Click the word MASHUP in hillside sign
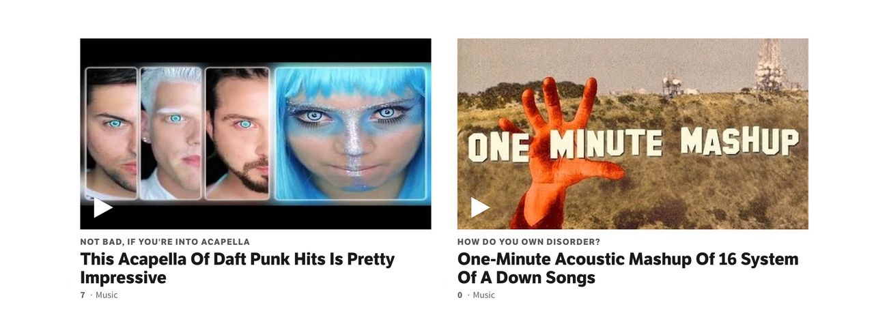Screen dimensions: 874x311 [739, 141]
